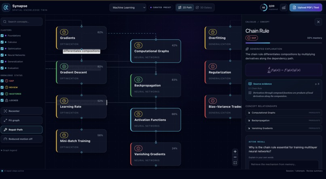Viewport: 326px width, 179px height.
Task: Click the 52 circular progress ring
Action: pos(264,8)
